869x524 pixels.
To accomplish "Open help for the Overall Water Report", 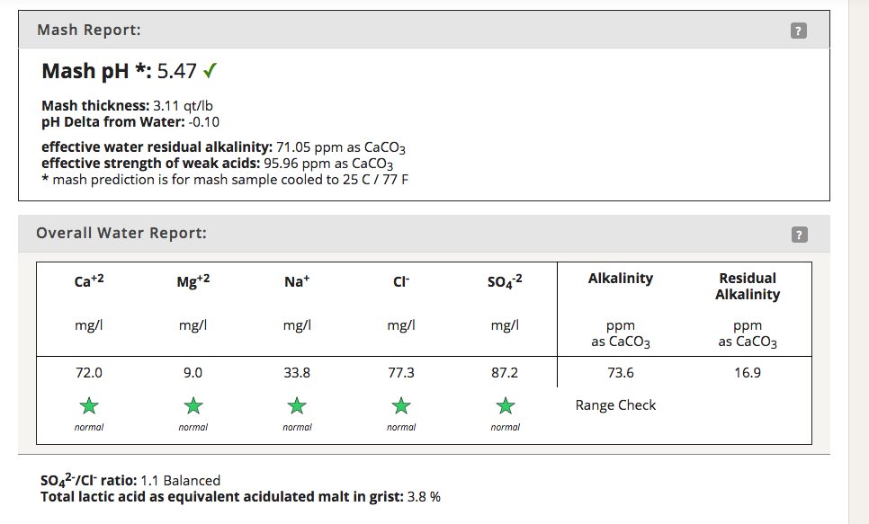I will [798, 235].
